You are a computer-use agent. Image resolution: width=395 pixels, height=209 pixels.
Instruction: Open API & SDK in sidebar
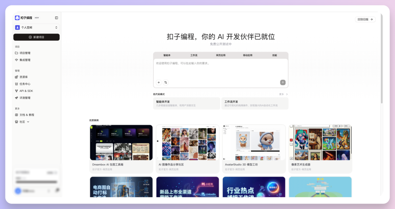26,91
